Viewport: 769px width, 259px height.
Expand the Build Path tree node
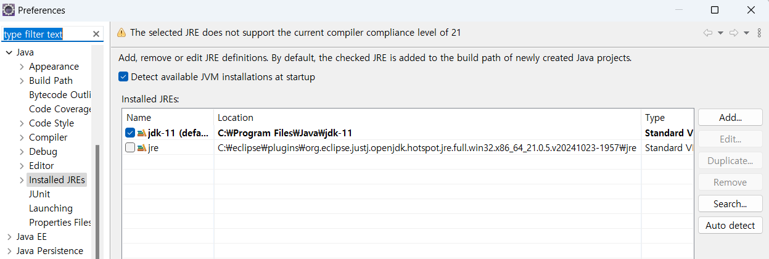pyautogui.click(x=22, y=81)
